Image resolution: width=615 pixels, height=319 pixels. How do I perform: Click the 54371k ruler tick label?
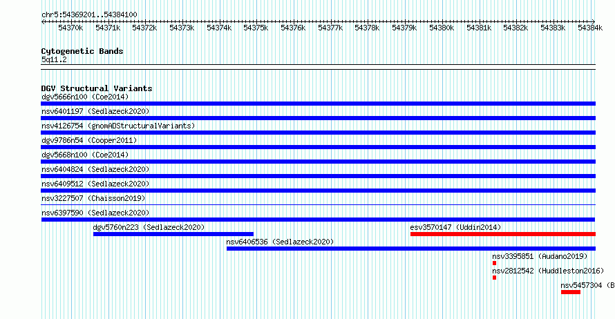pos(108,28)
